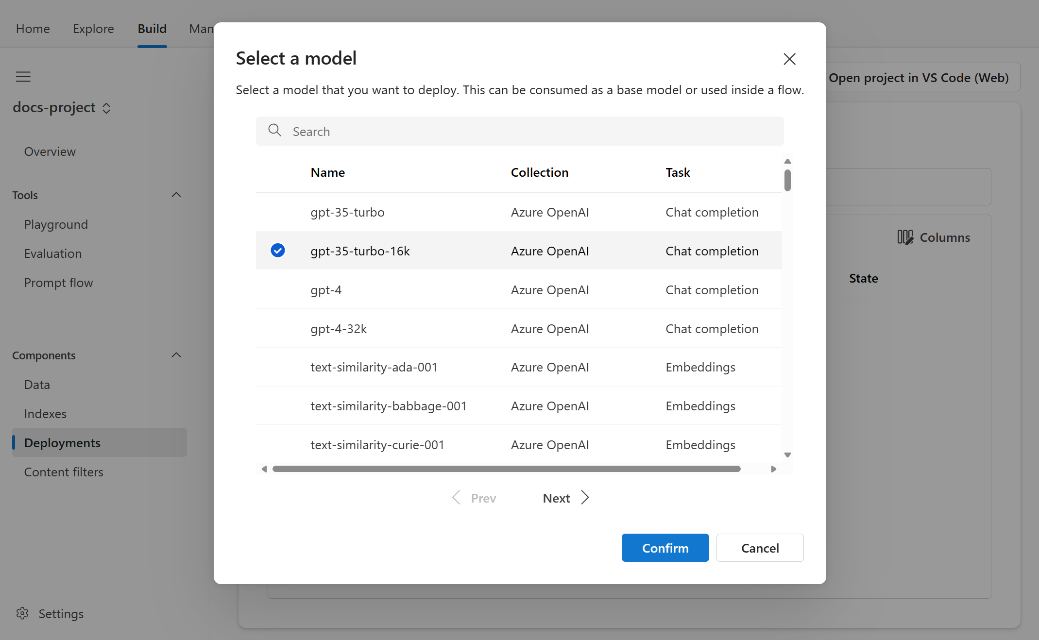Open Evaluation in the sidebar
Image resolution: width=1039 pixels, height=640 pixels.
pyautogui.click(x=53, y=253)
